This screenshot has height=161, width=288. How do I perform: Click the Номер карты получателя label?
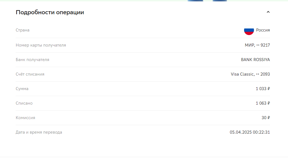click(x=41, y=45)
